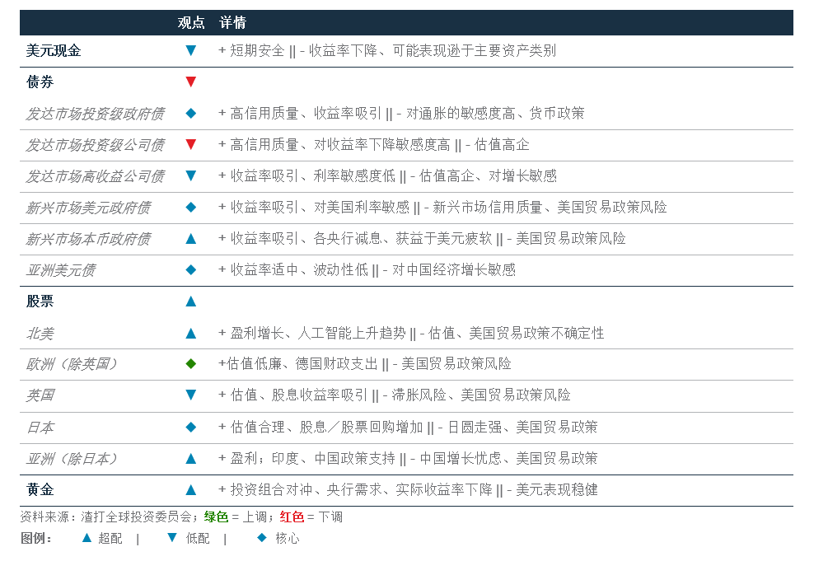
Task: Select the 观点 column header
Action: coord(191,22)
